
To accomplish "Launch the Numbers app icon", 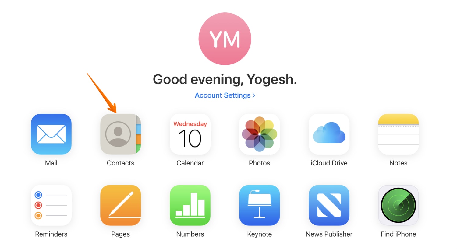I will click(x=190, y=205).
